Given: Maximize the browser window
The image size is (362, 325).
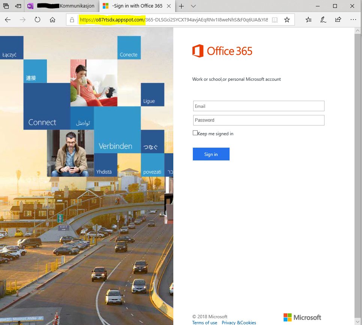Looking at the screenshot, I should click(335, 6).
